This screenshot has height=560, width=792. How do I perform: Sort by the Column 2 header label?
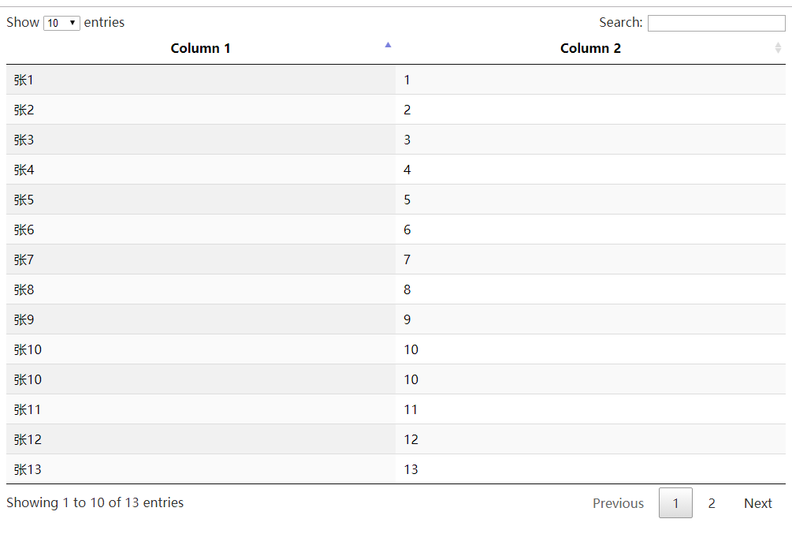[x=590, y=49]
